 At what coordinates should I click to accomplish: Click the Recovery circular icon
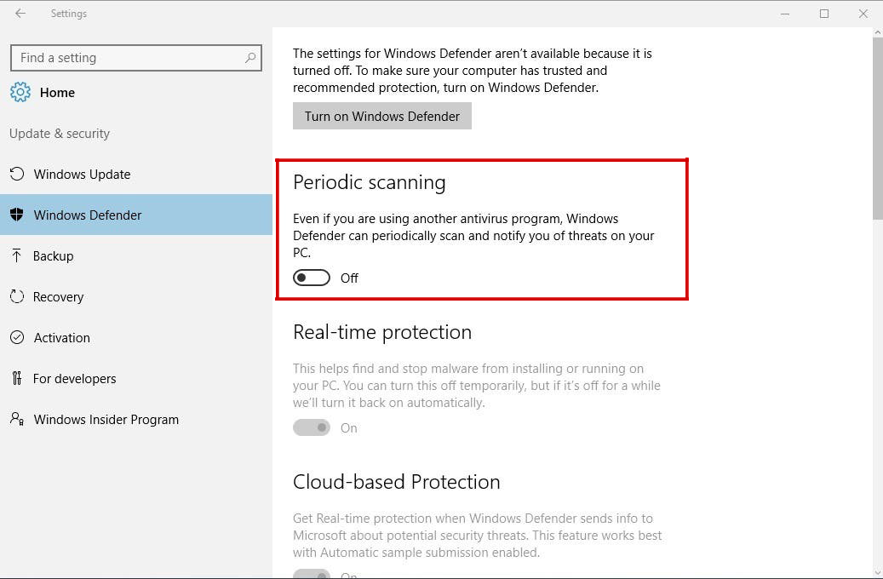[17, 296]
